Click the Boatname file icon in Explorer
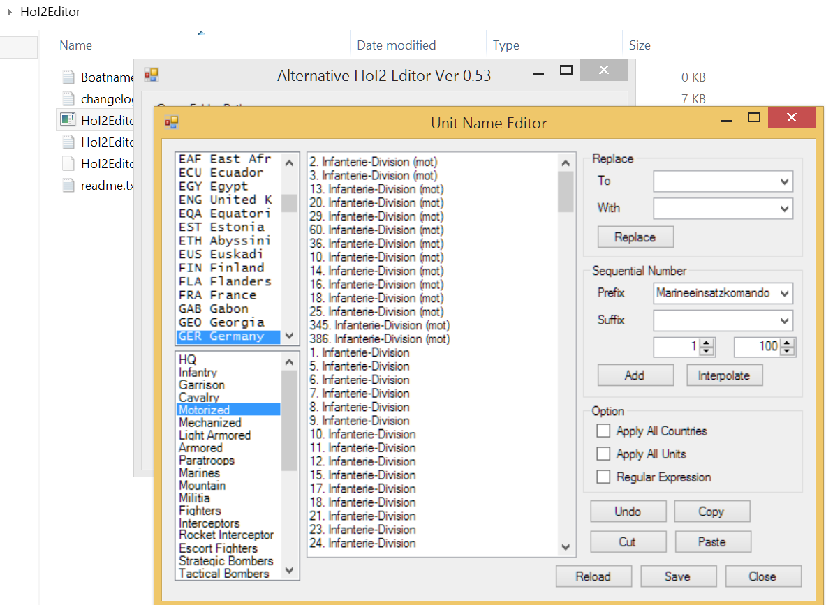Viewport: 826px width, 605px height. tap(68, 77)
